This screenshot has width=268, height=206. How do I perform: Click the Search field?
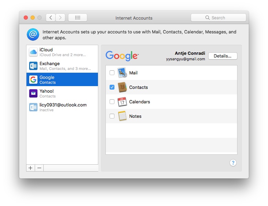click(219, 18)
